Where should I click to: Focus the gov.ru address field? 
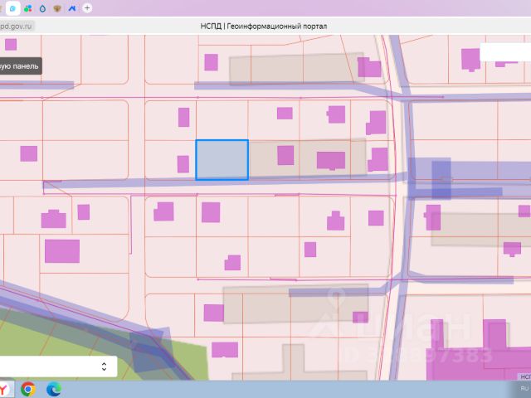(x=17, y=26)
